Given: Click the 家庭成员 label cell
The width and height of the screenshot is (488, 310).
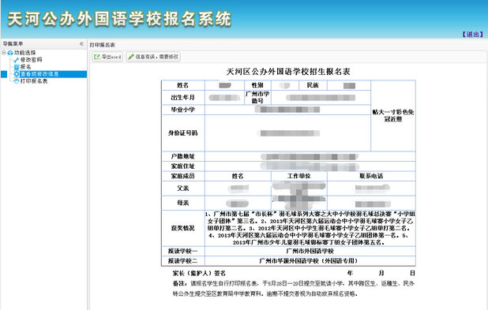Looking at the screenshot, I should [x=183, y=177].
